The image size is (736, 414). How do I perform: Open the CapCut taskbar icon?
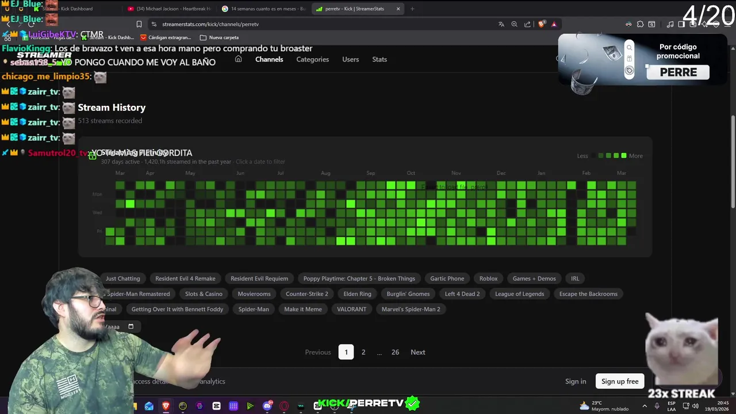click(216, 406)
